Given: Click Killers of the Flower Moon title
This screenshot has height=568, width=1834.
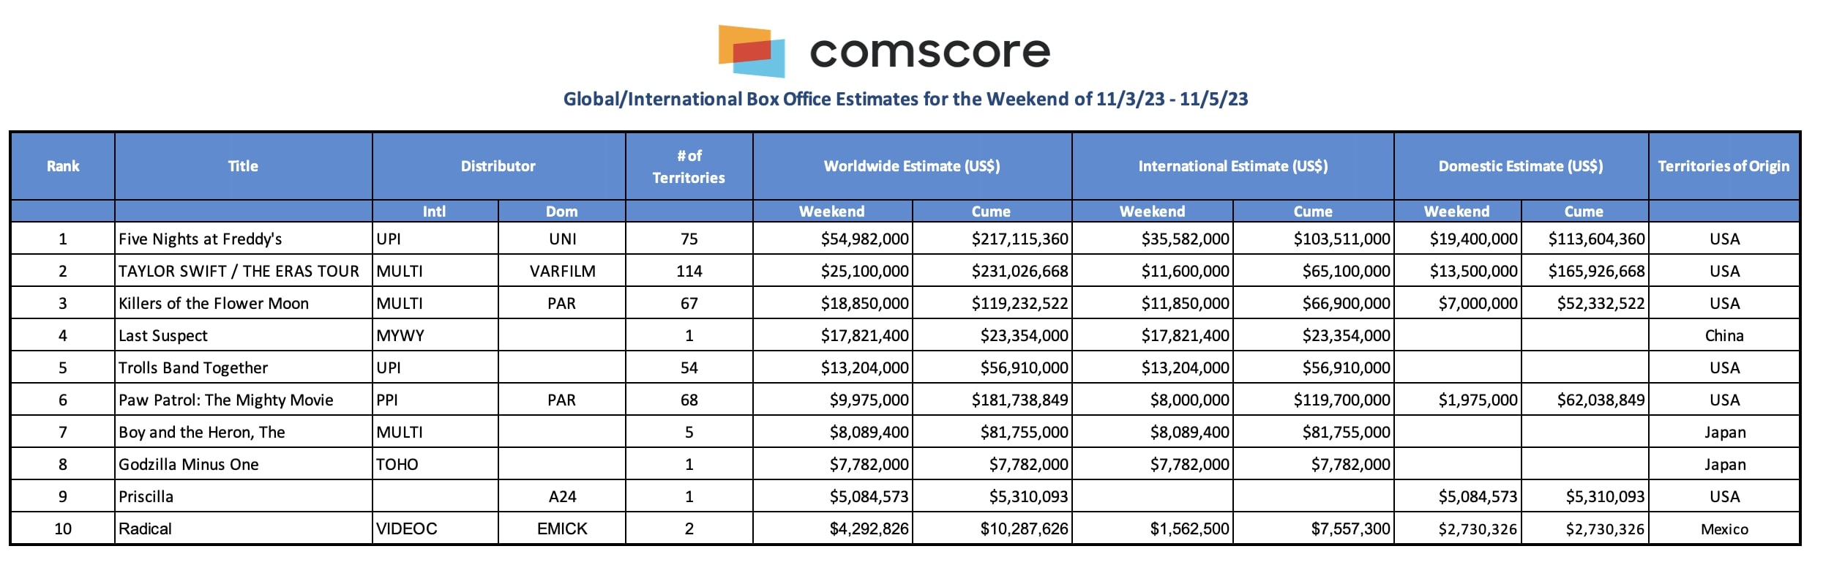Looking at the screenshot, I should (214, 303).
